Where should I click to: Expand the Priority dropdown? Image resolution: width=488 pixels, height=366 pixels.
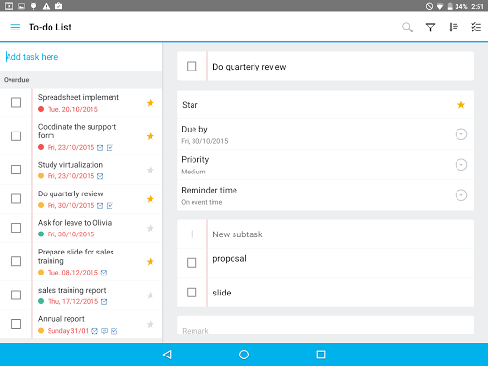(461, 165)
